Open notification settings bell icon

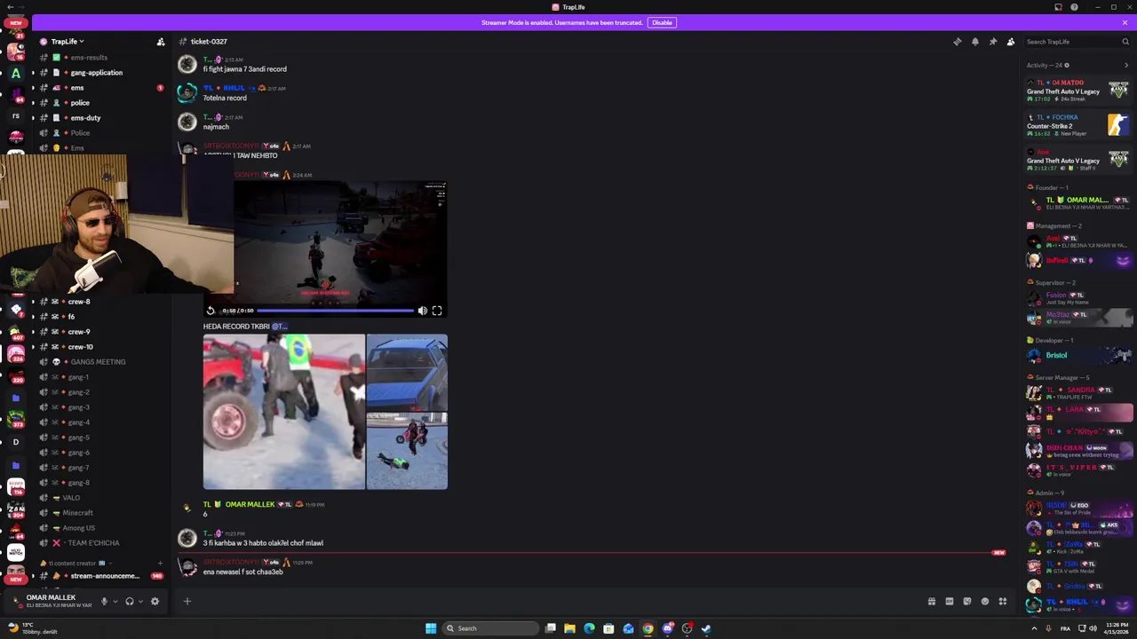click(974, 42)
